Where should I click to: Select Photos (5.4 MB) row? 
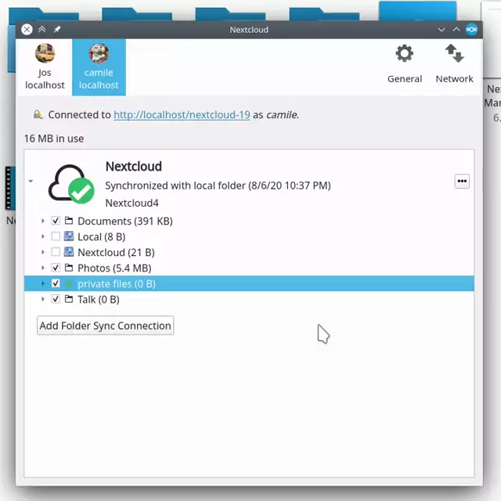pyautogui.click(x=249, y=268)
